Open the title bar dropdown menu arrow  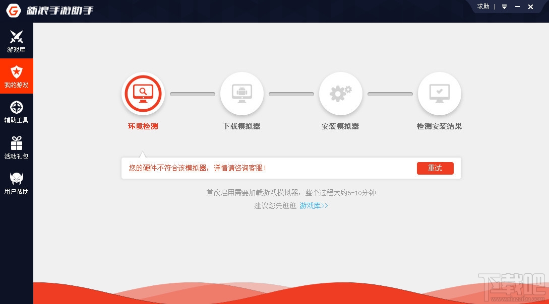click(504, 7)
